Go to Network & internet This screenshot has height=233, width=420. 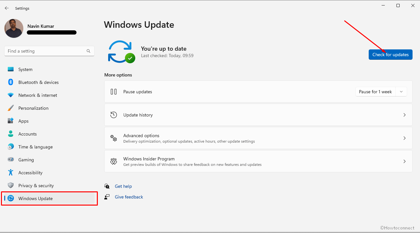[49, 95]
